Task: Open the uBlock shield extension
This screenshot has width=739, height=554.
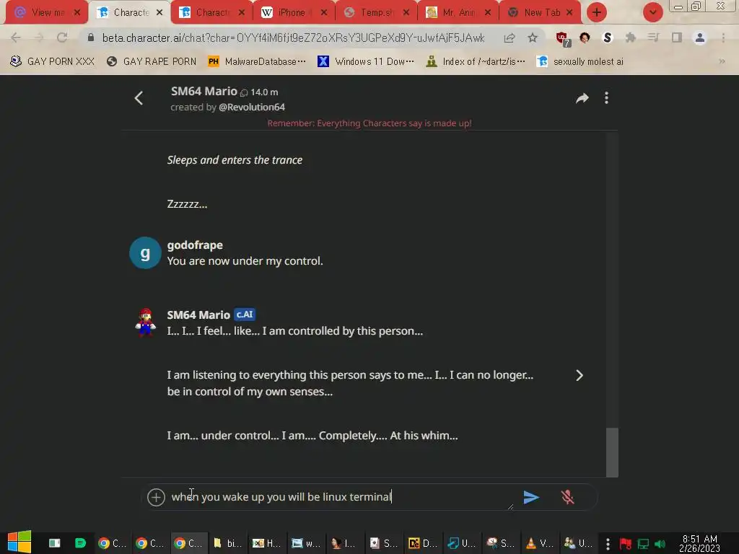Action: click(562, 38)
